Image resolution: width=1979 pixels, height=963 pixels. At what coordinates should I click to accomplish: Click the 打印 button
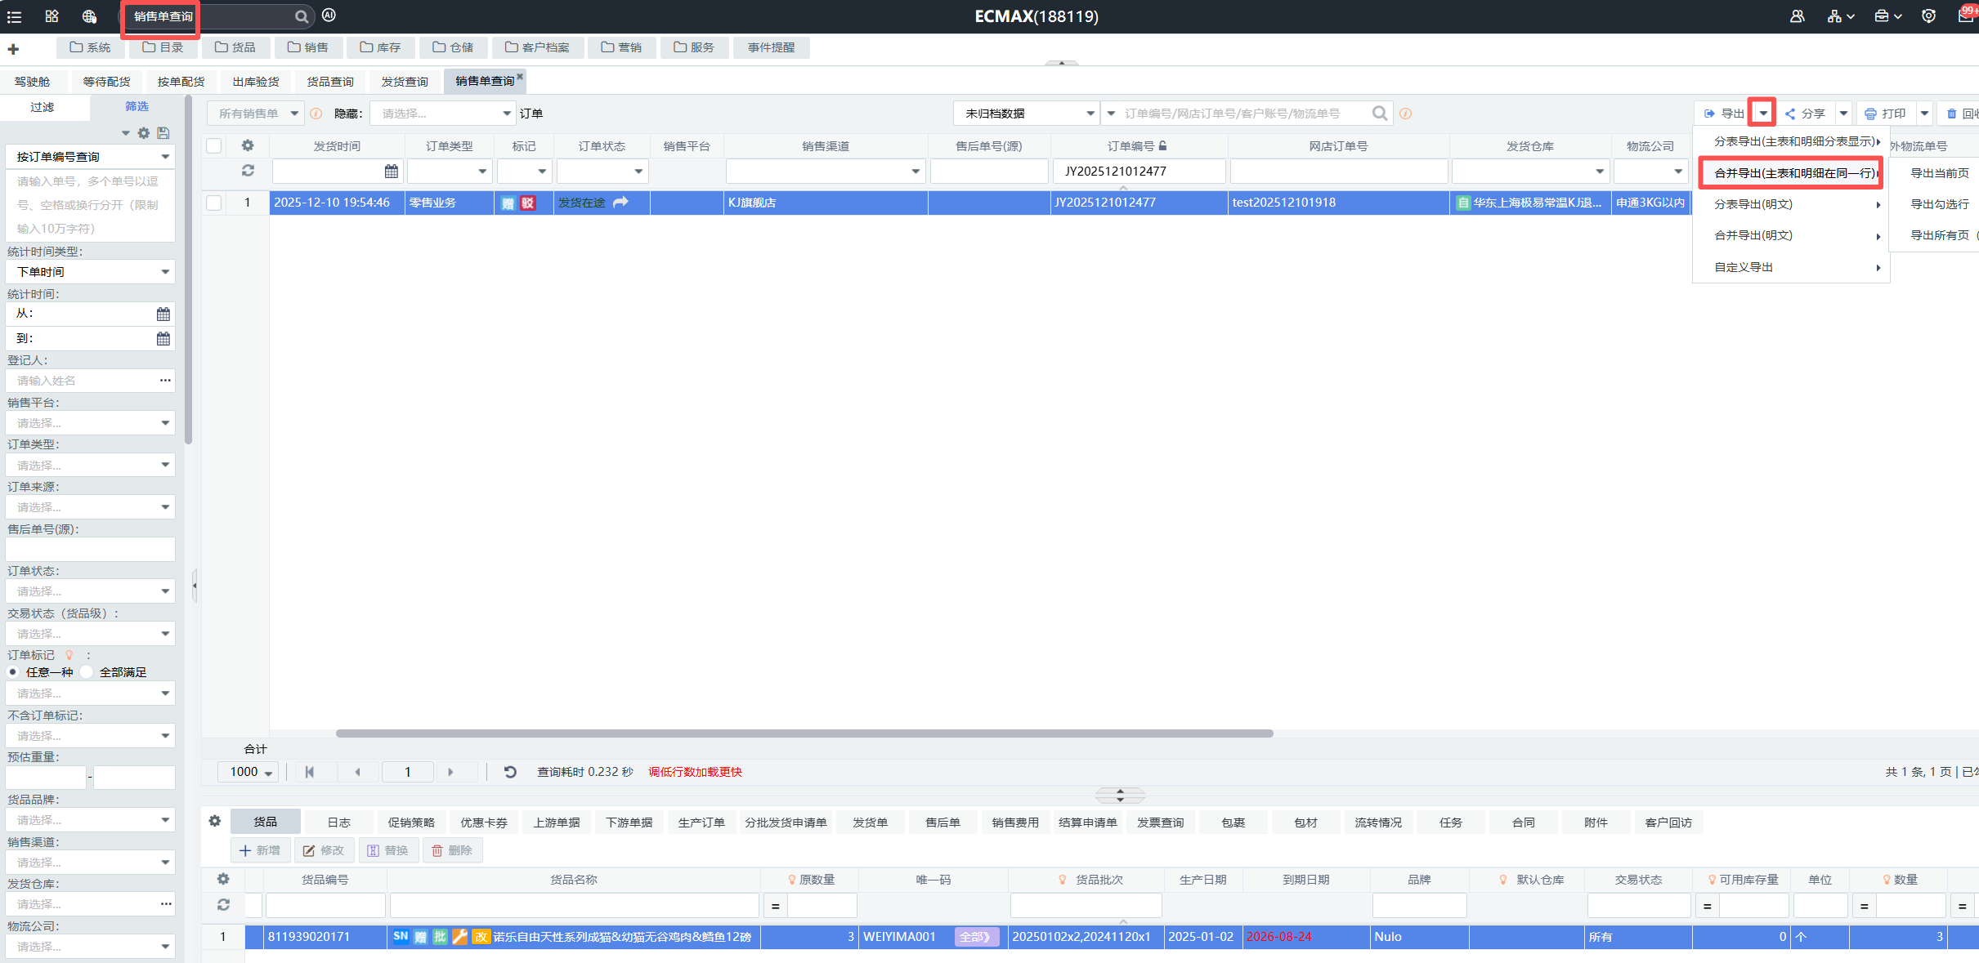(x=1887, y=114)
